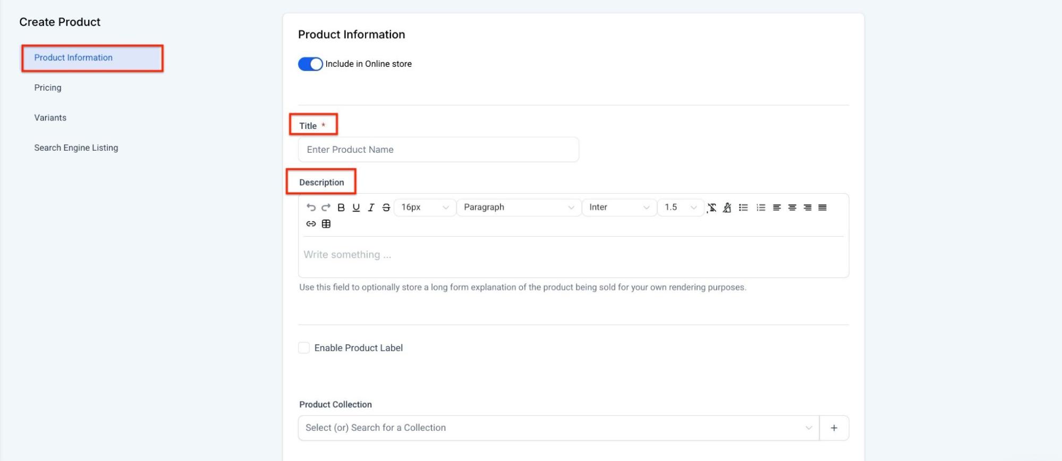Click the clear formatting icon

tap(712, 207)
